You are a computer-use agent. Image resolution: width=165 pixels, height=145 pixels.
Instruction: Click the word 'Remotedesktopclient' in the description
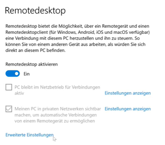[x=27, y=32]
